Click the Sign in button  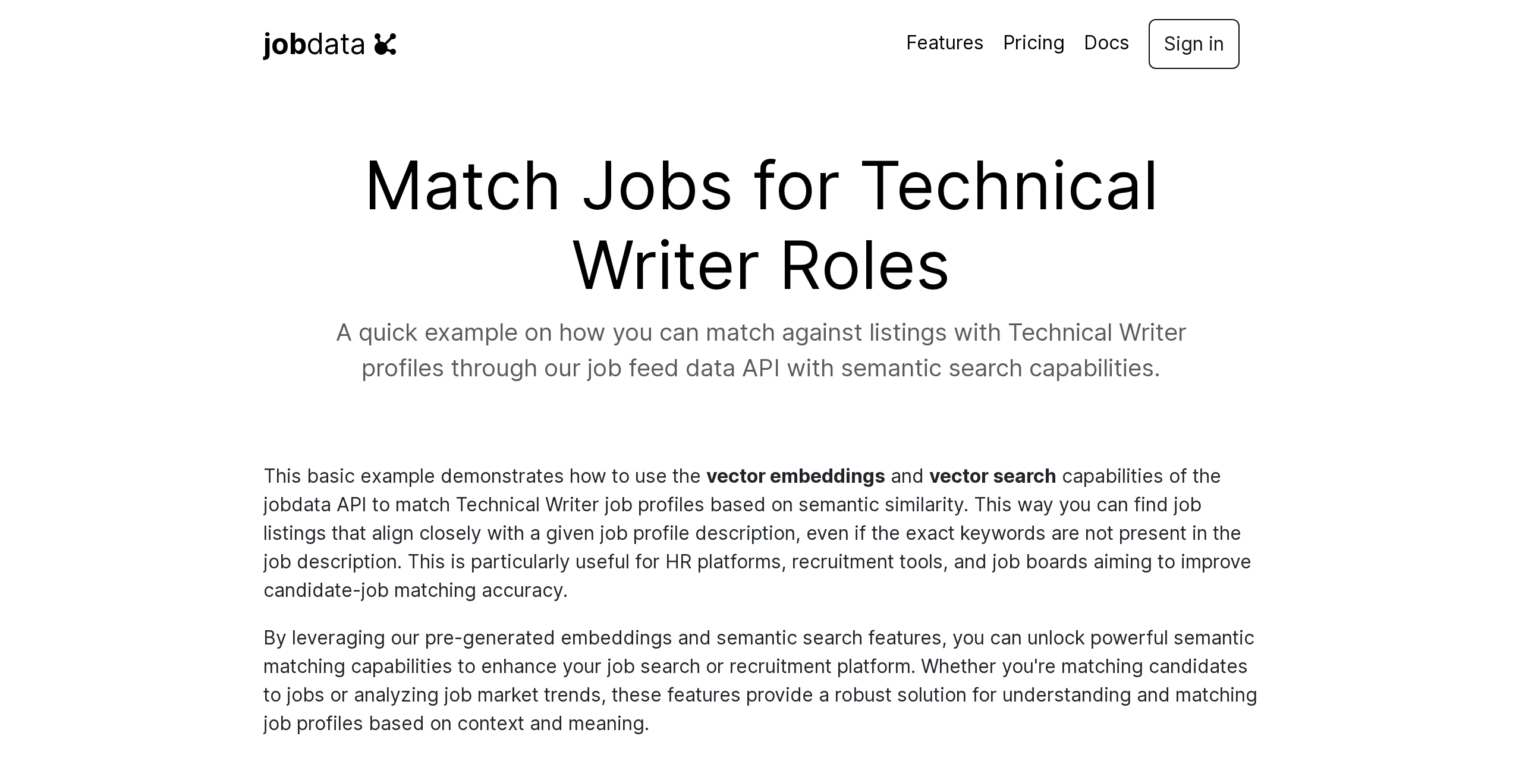pos(1193,44)
